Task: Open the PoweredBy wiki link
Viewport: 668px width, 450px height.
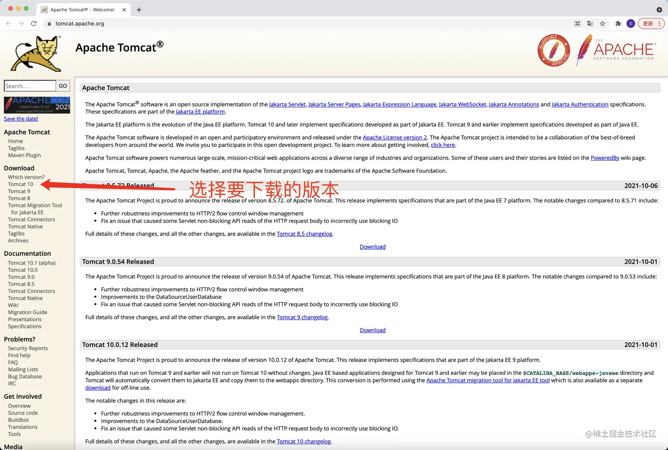Action: tap(605, 158)
